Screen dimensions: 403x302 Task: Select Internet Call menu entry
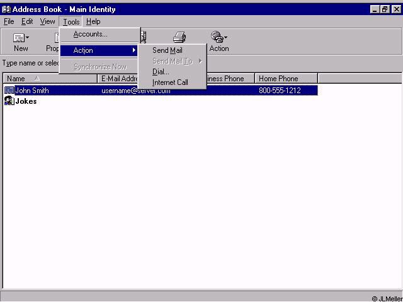click(170, 82)
